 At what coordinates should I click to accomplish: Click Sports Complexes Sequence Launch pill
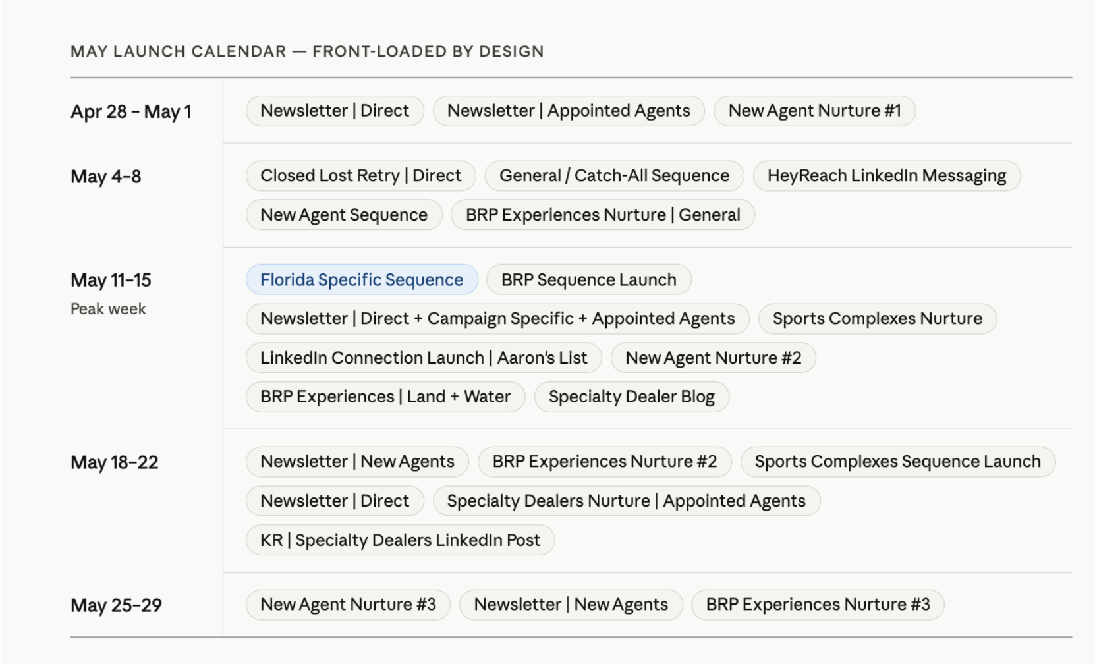pos(897,462)
